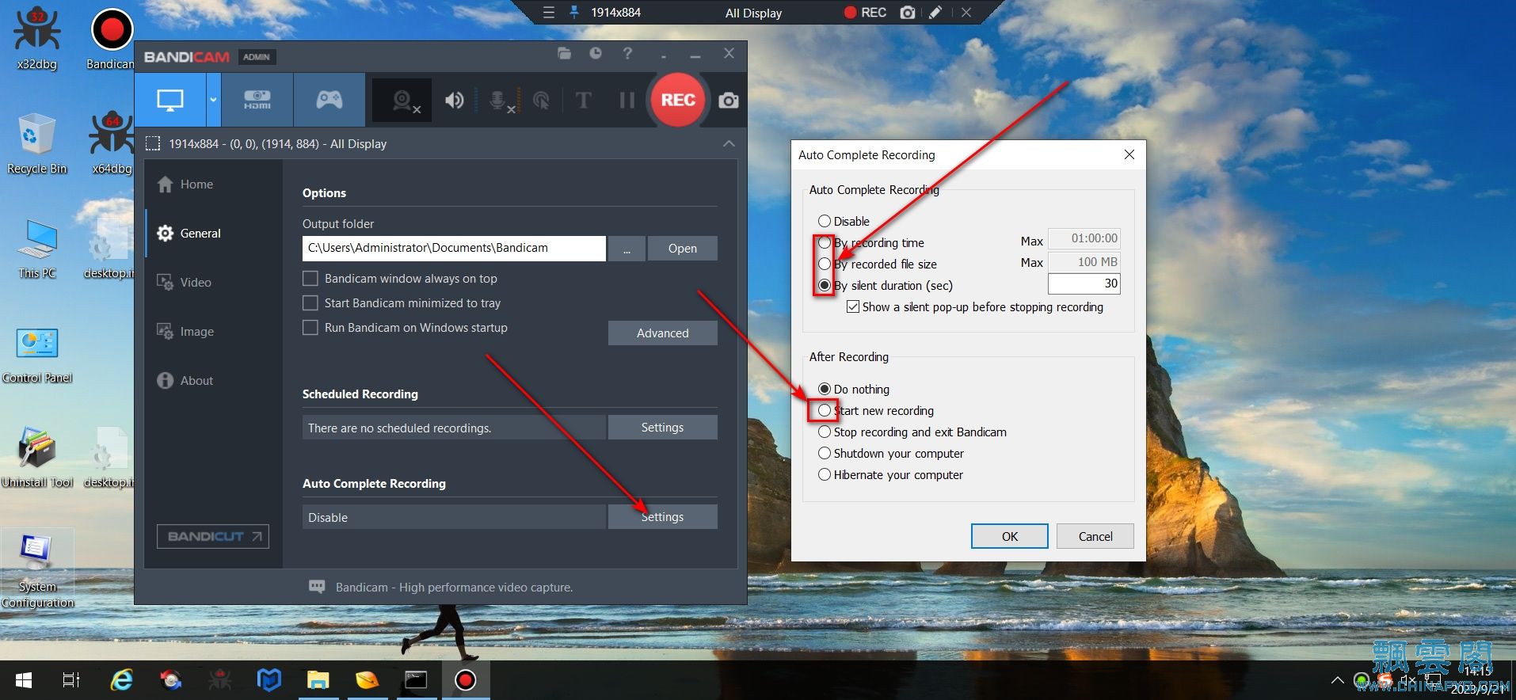Click the silent duration value field
Screen dimensions: 1516x700
pyautogui.click(x=1084, y=283)
